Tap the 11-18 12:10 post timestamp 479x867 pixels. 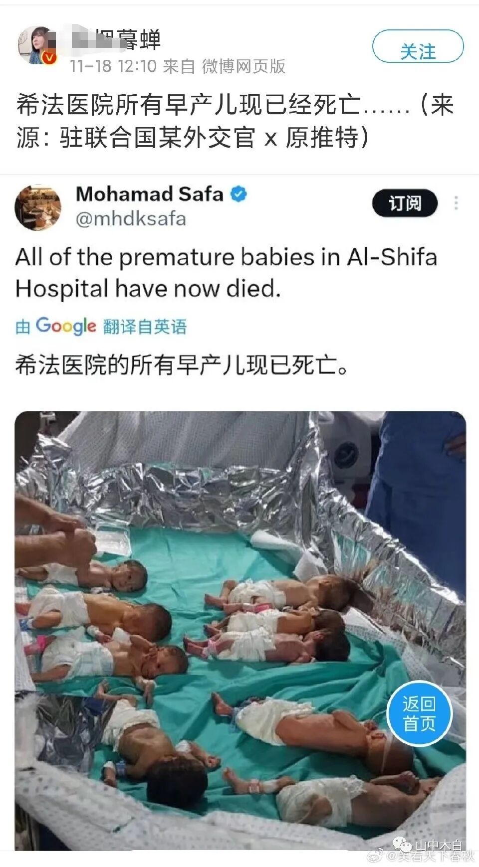[x=113, y=66]
